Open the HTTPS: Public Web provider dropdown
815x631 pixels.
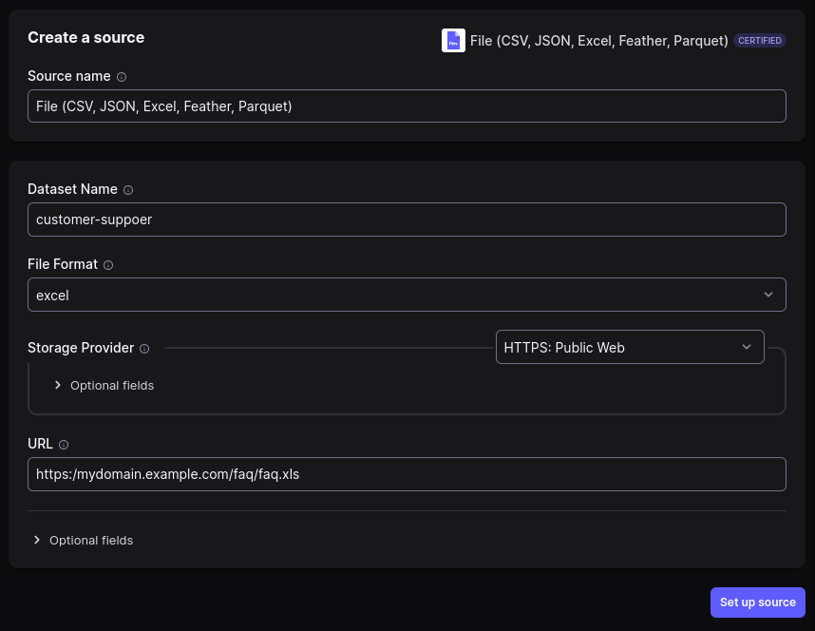(630, 347)
